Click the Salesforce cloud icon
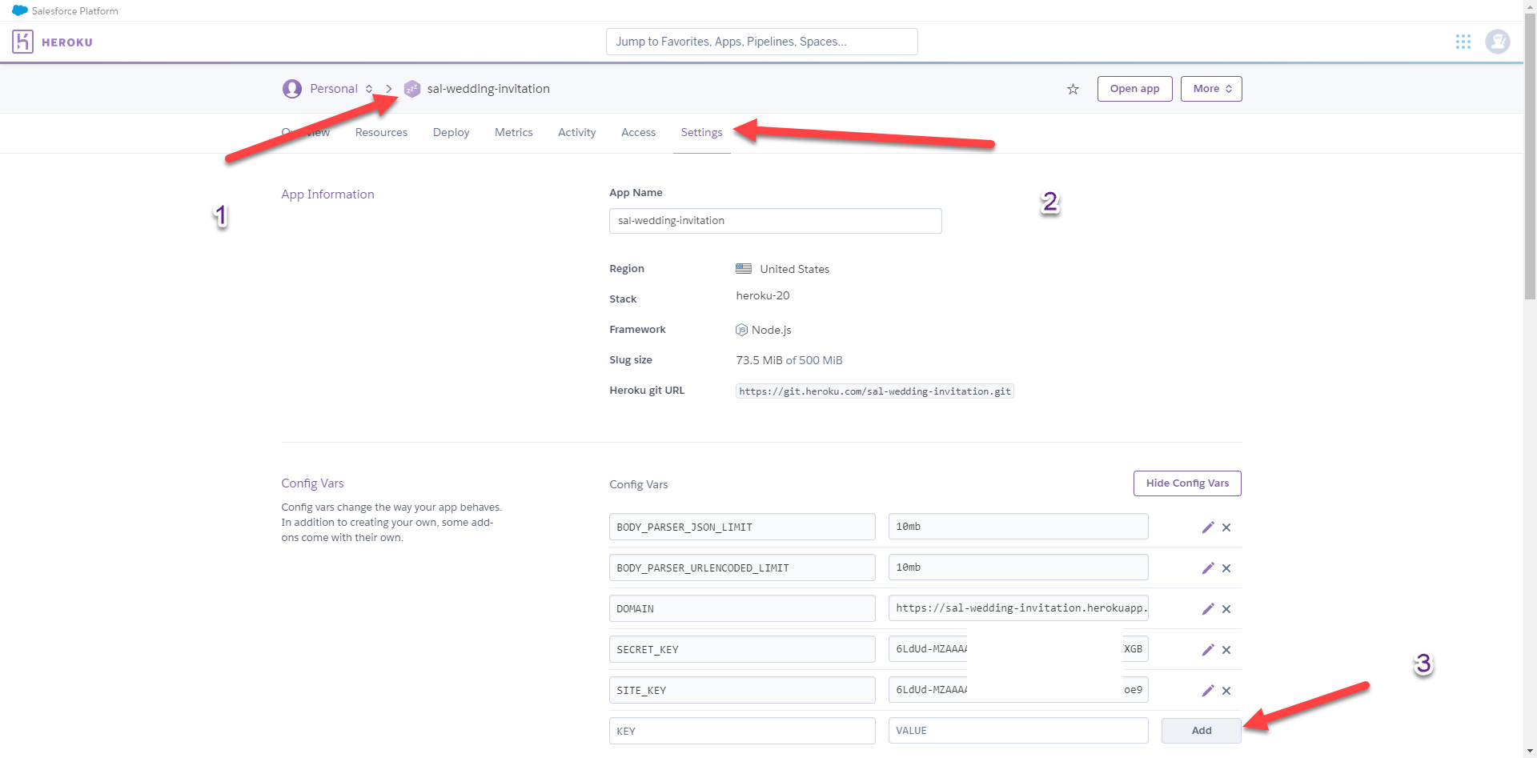Screen dimensions: 1537x758 coord(19,10)
